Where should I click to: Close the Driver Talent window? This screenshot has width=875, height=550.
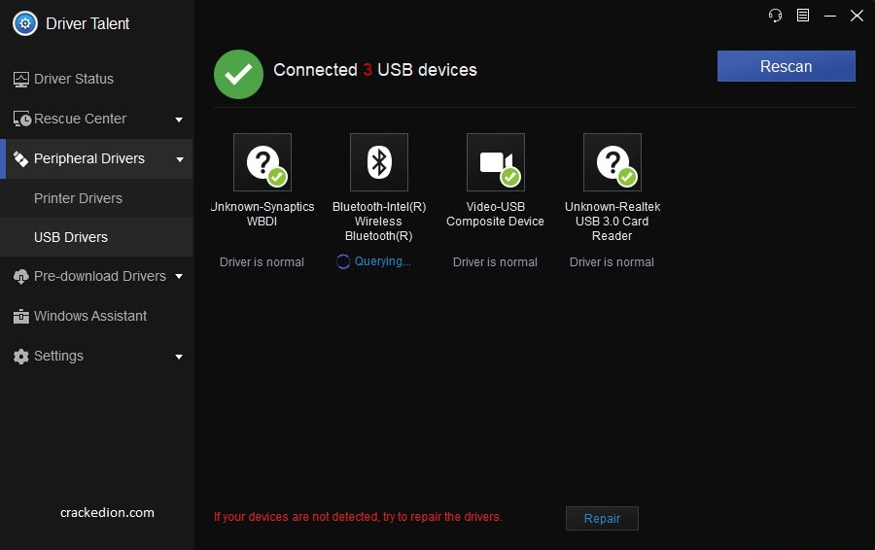857,15
